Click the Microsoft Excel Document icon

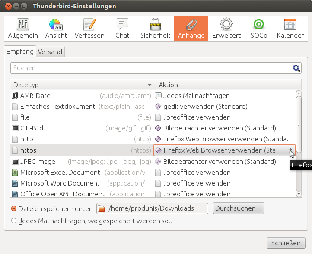coord(15,173)
